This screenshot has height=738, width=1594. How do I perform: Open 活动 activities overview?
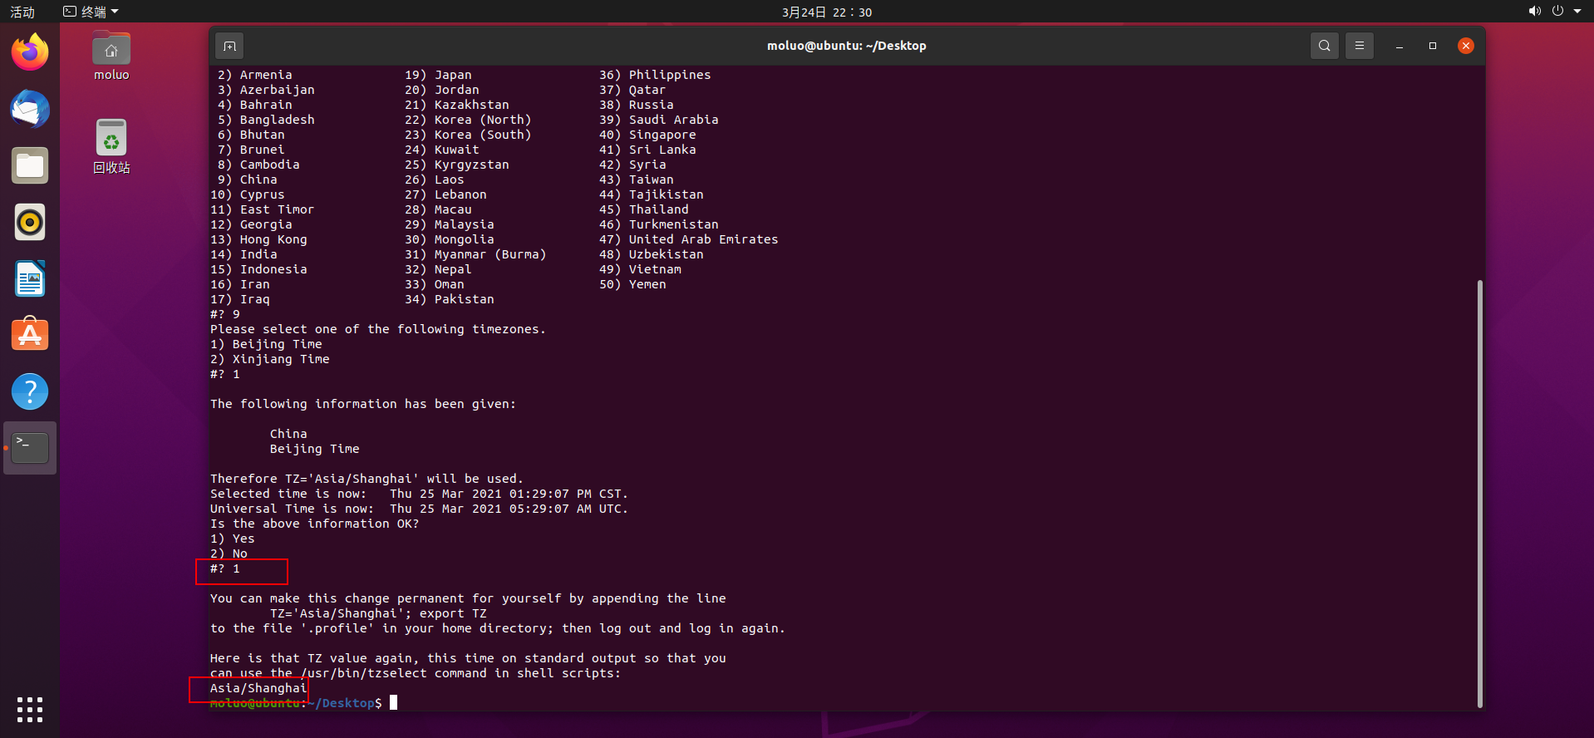22,12
